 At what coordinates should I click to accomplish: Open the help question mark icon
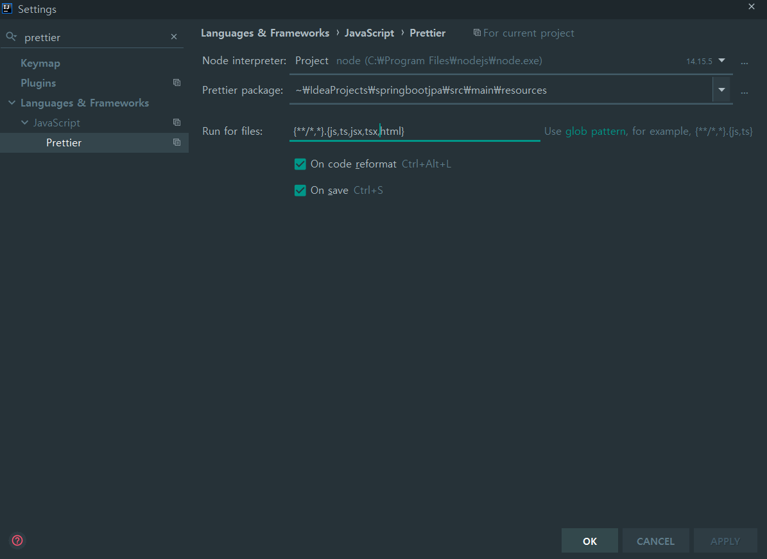click(17, 540)
